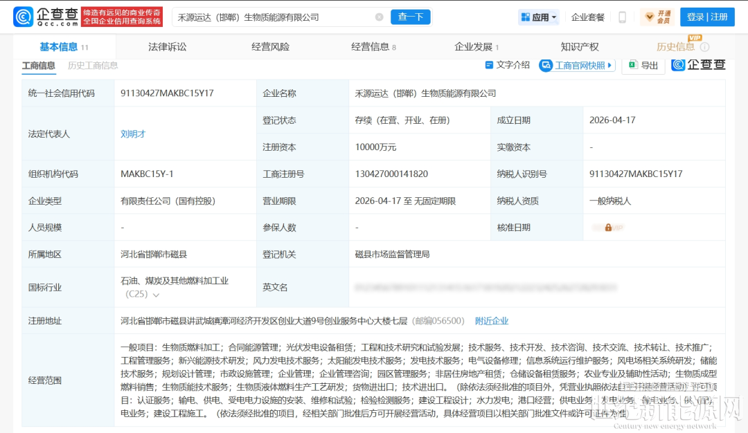This screenshot has height=433, width=748.
Task: Click the 登录 | 注册 button
Action: coord(707,17)
